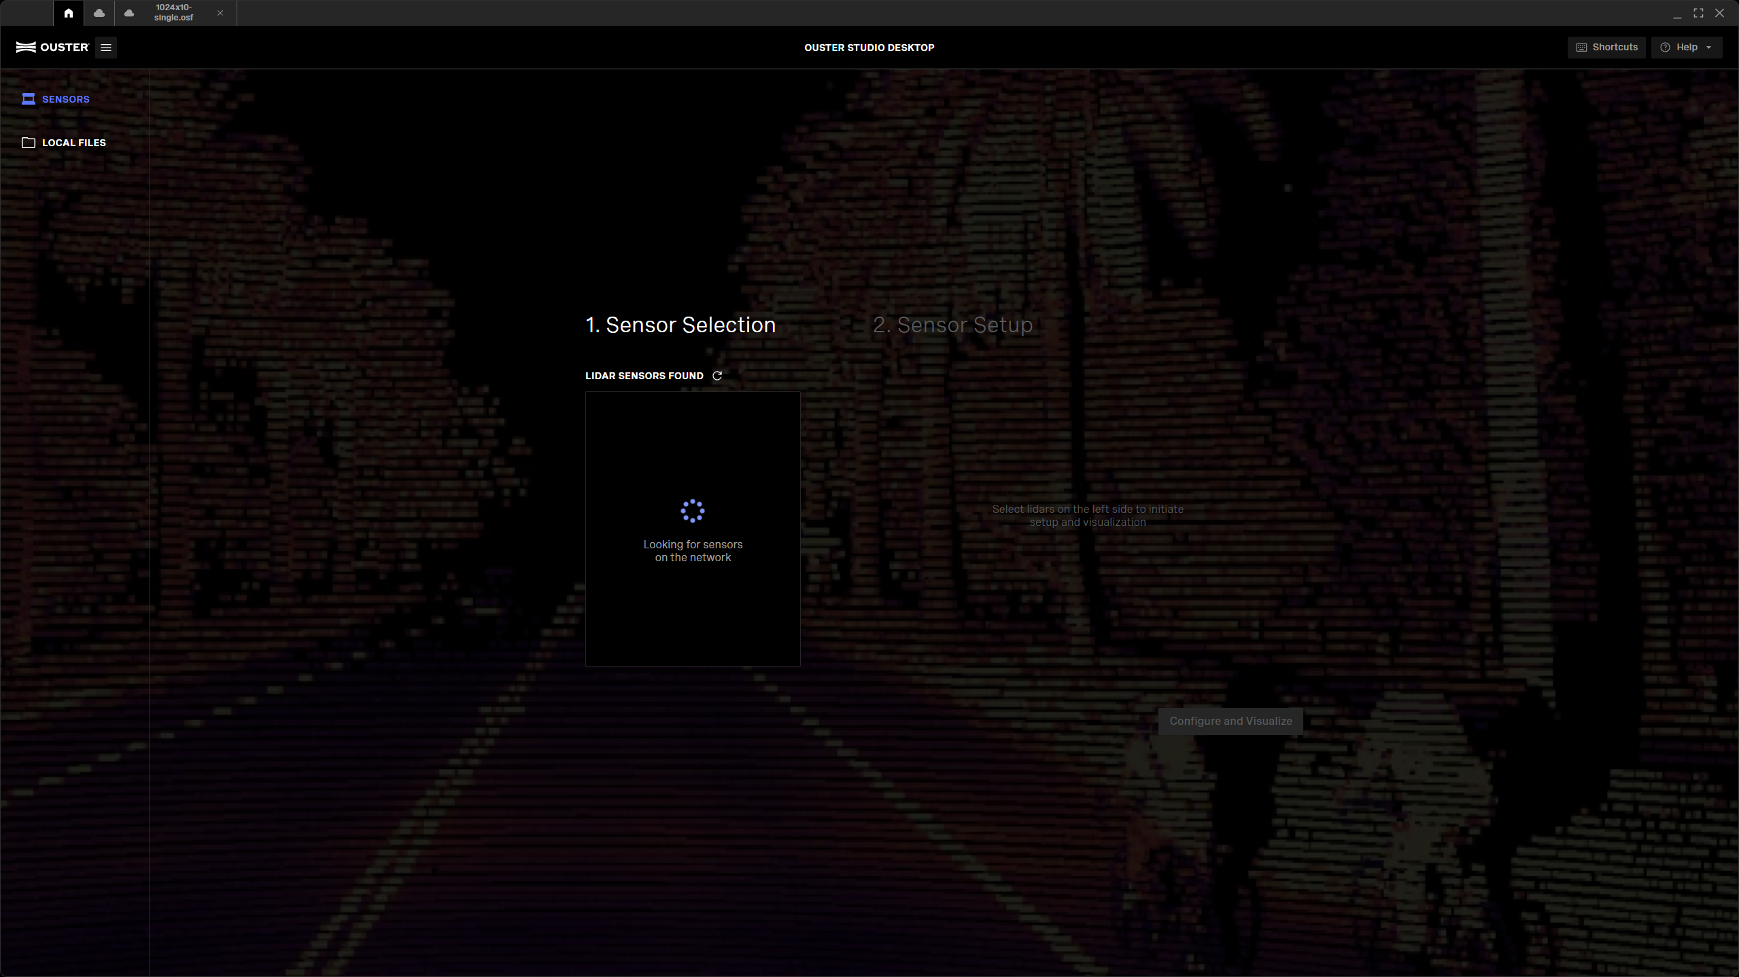The width and height of the screenshot is (1739, 977).
Task: Toggle fullscreen window mode icon
Action: tap(1698, 13)
